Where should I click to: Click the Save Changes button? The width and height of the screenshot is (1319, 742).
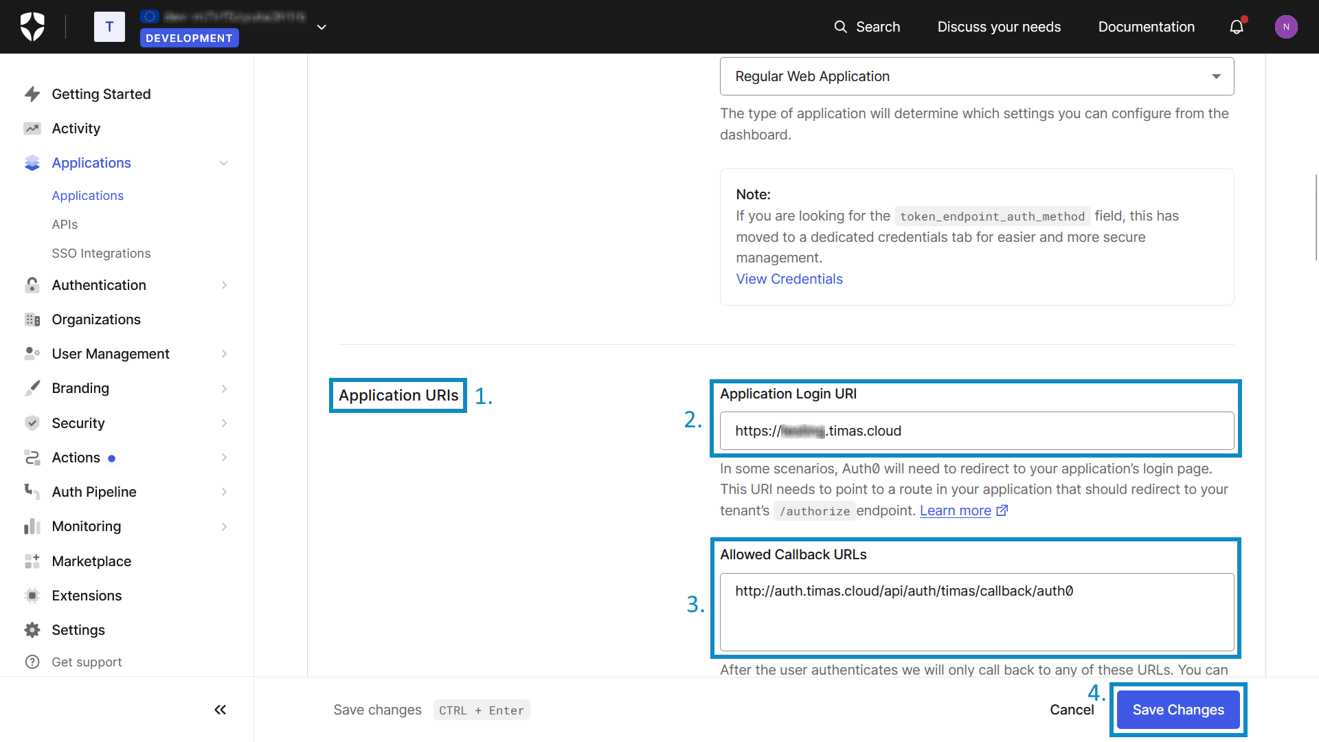1178,710
